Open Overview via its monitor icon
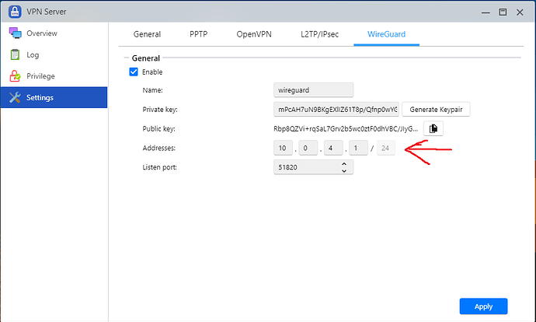Viewport: 536px width, 322px height. point(14,33)
